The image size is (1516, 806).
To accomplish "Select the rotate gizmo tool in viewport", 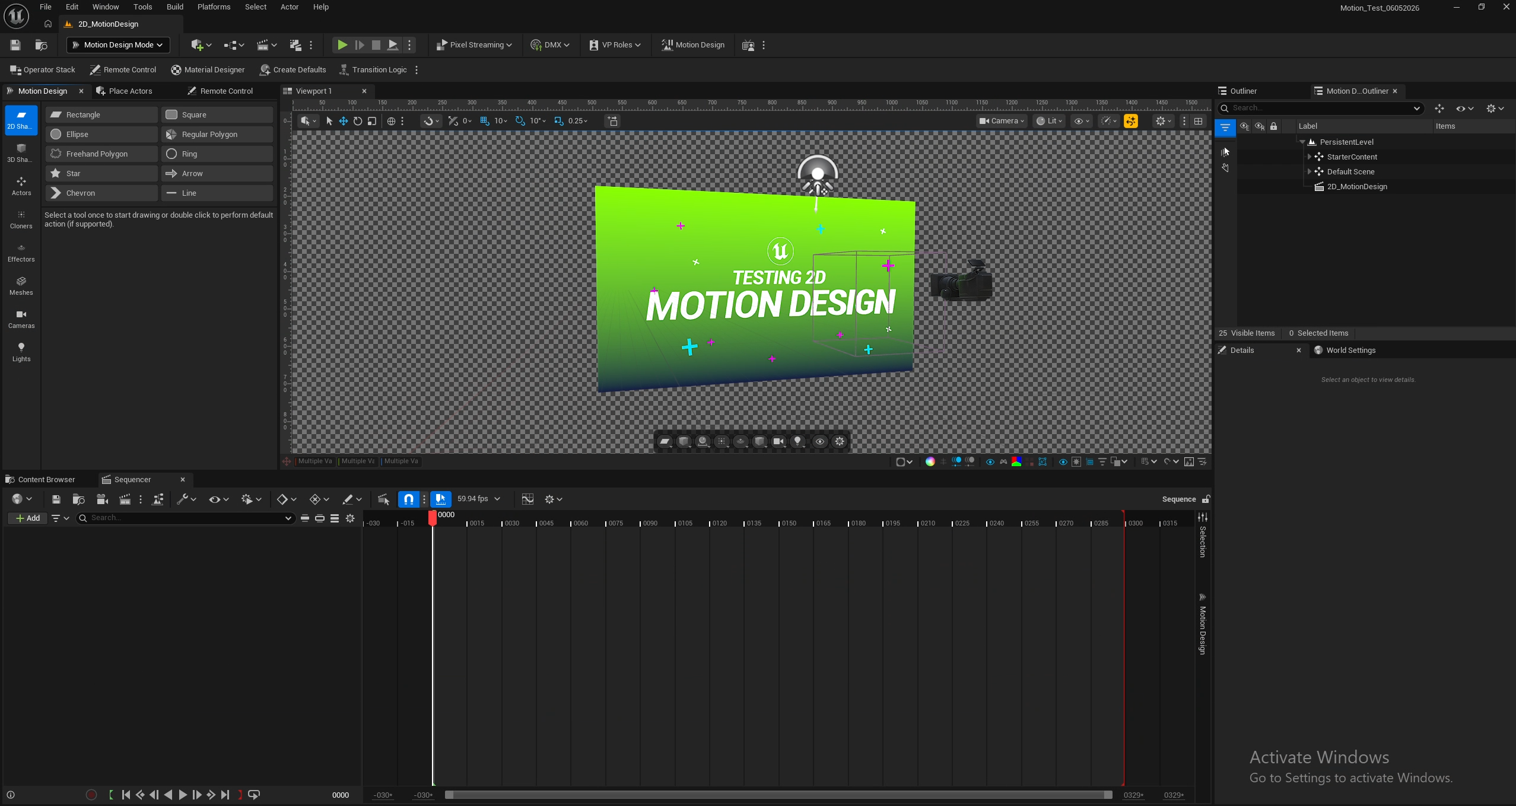I will 358,121.
